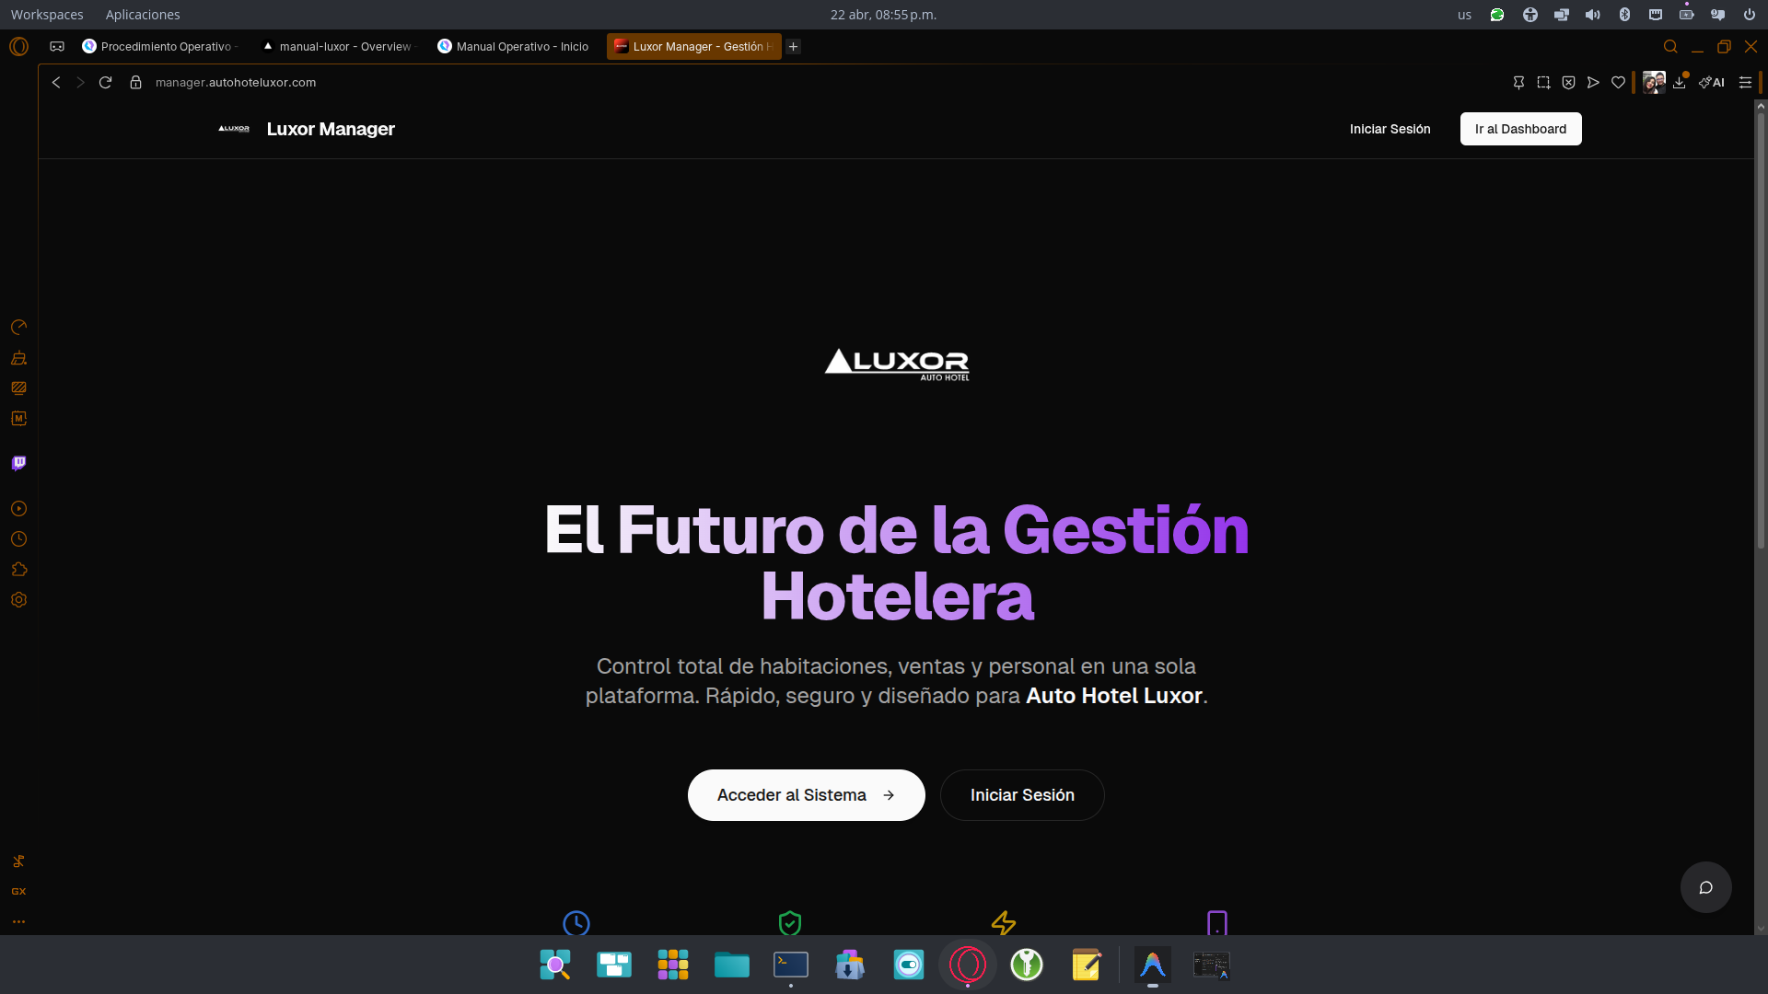Image resolution: width=1768 pixels, height=994 pixels.
Task: Search tabs with magnifier icon in title bar
Action: pyautogui.click(x=1670, y=46)
